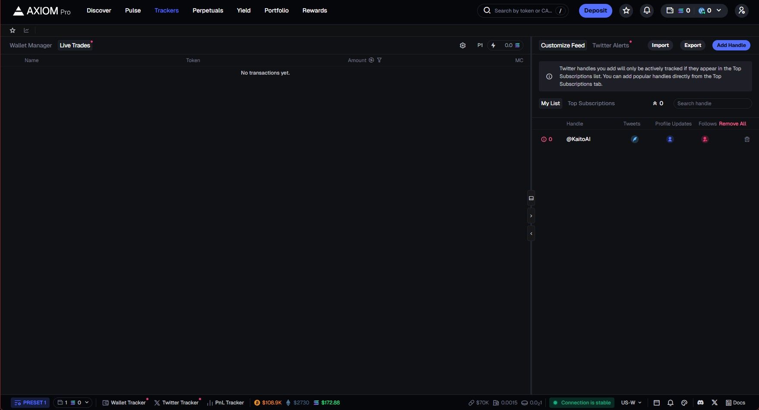
Task: Toggle Profile Updates tracking for @KaitoAI
Action: click(x=670, y=139)
